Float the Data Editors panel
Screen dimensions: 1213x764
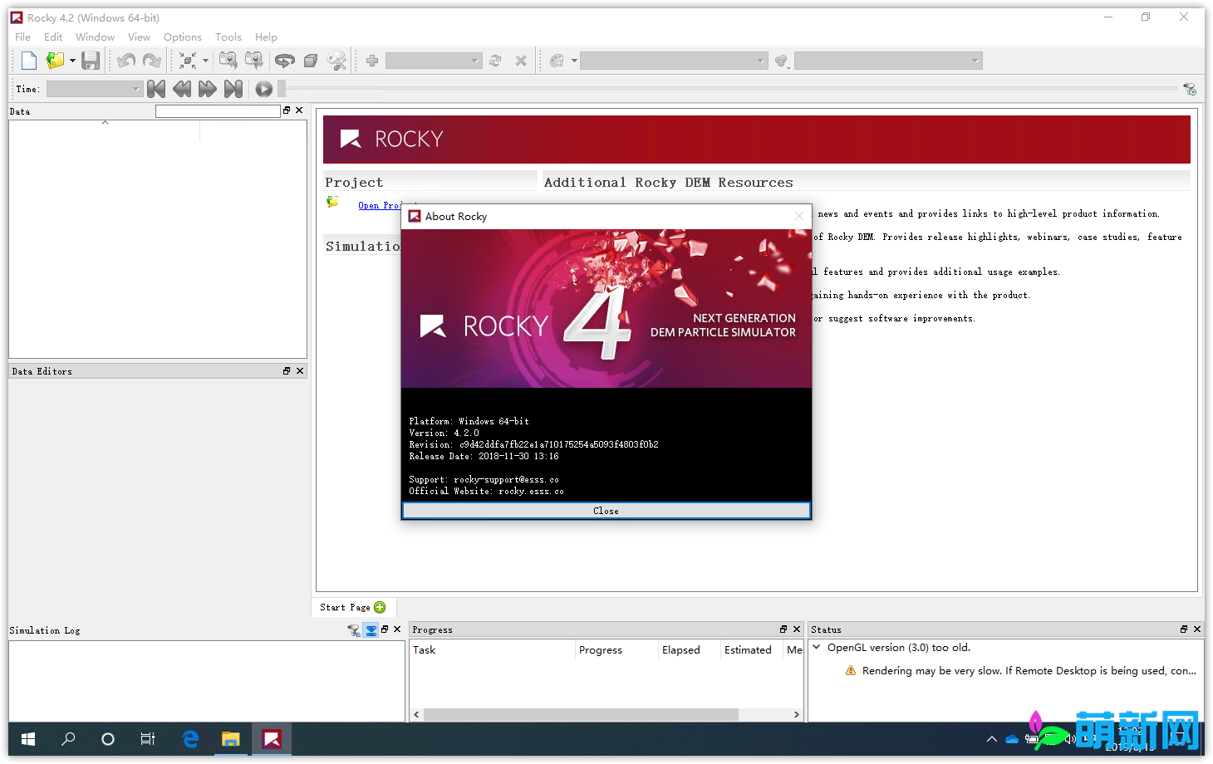(286, 370)
